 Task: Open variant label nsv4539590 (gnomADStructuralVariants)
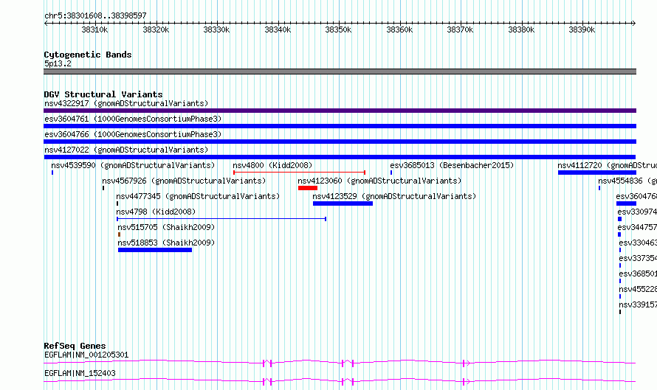click(x=133, y=165)
